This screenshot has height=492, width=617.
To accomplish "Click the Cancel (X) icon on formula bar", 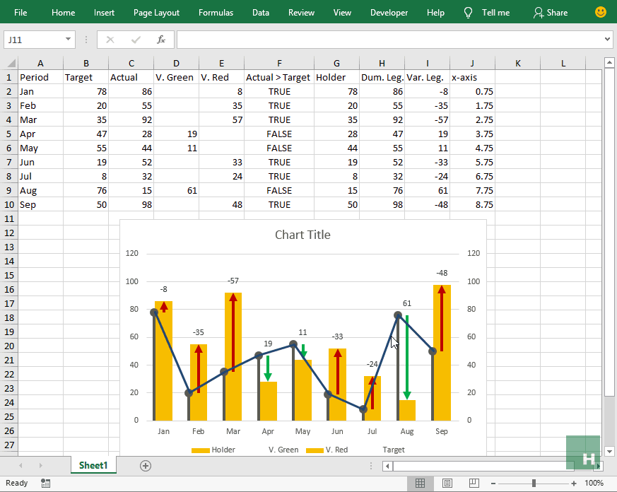I will pos(110,39).
